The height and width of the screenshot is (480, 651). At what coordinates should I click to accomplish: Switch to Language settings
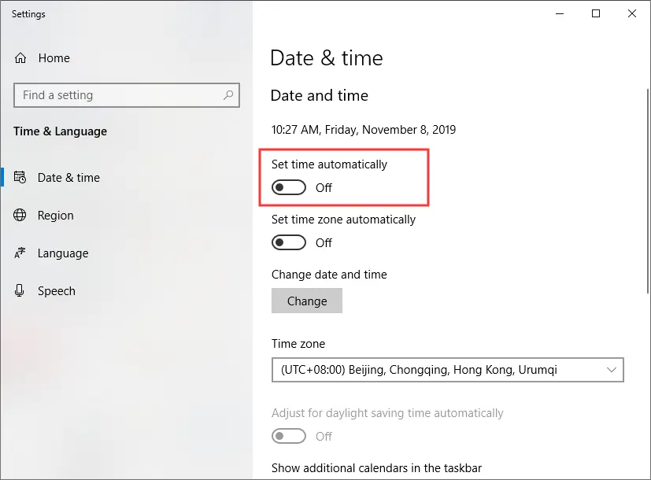(x=62, y=253)
